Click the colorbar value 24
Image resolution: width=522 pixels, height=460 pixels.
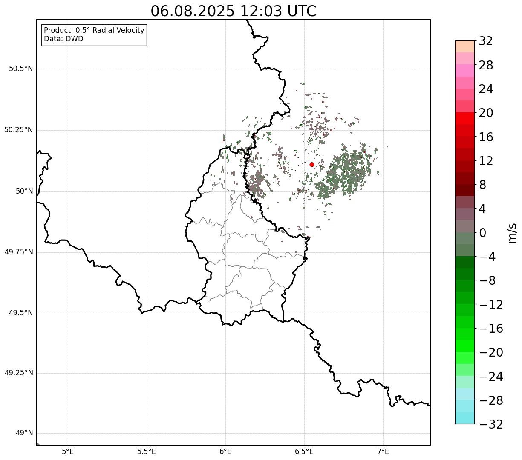(486, 89)
